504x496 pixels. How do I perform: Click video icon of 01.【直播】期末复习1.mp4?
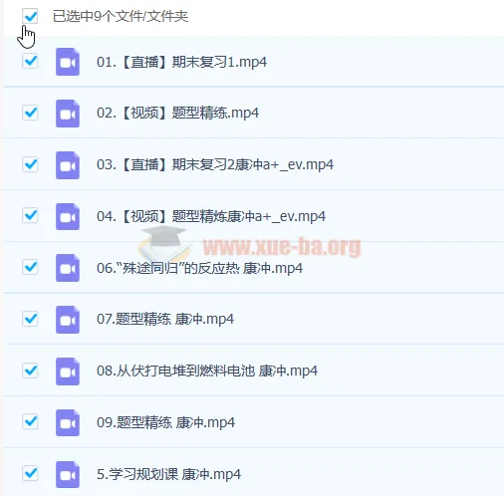(68, 62)
